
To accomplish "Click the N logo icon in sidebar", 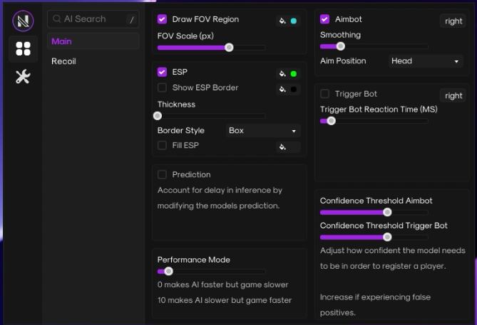I will (23, 21).
